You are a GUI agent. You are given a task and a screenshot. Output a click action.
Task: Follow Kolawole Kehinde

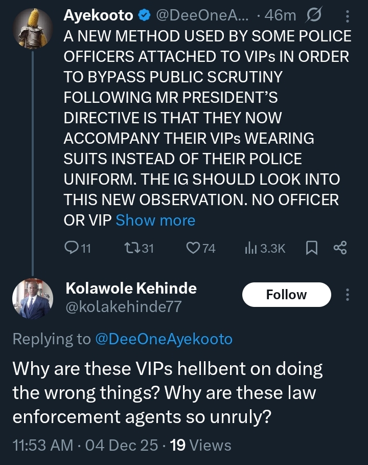(x=286, y=295)
